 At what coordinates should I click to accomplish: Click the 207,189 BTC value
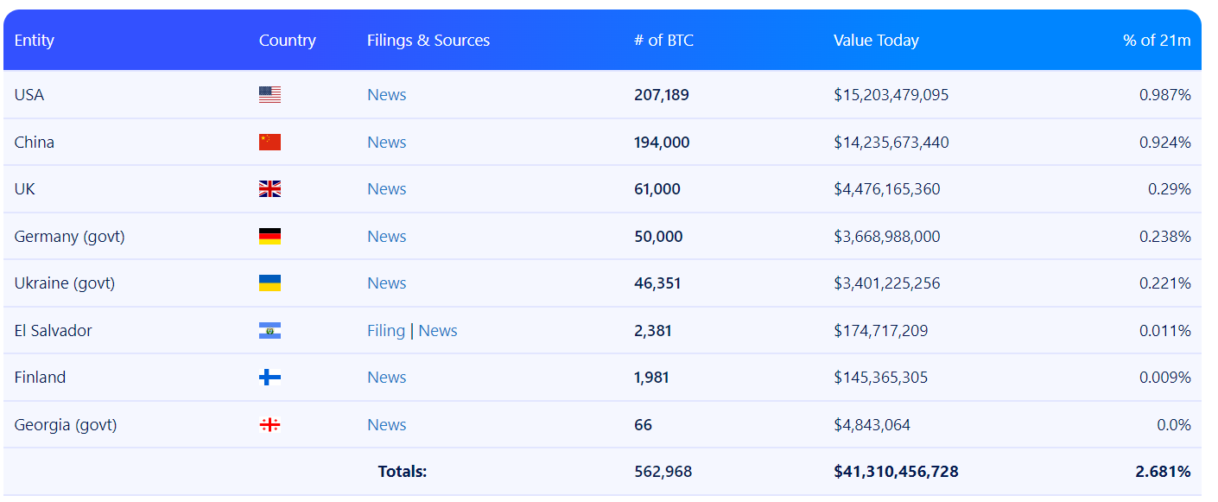click(662, 95)
